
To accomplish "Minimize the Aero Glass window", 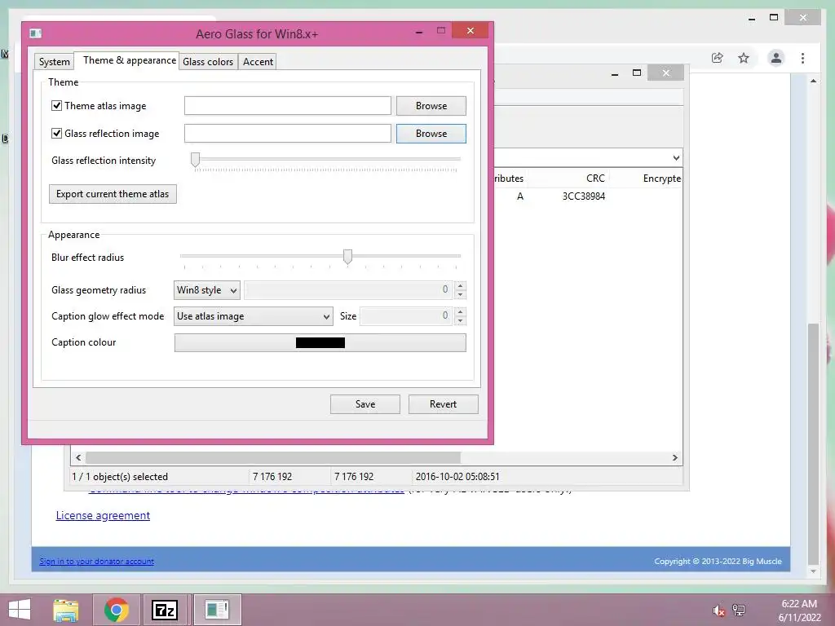I will tap(419, 32).
